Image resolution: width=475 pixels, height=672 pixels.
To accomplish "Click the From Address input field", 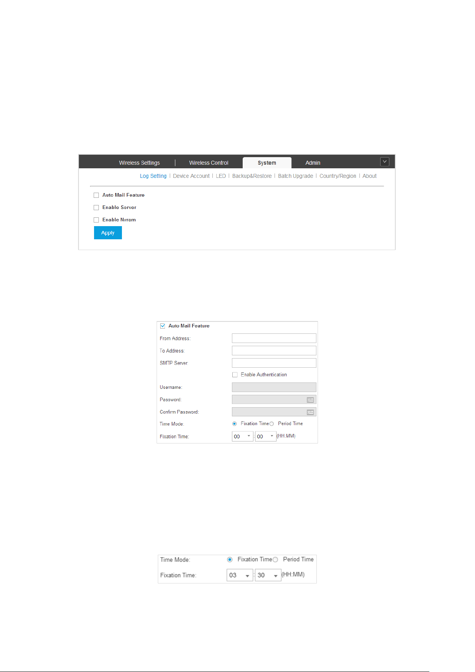I will [274, 338].
